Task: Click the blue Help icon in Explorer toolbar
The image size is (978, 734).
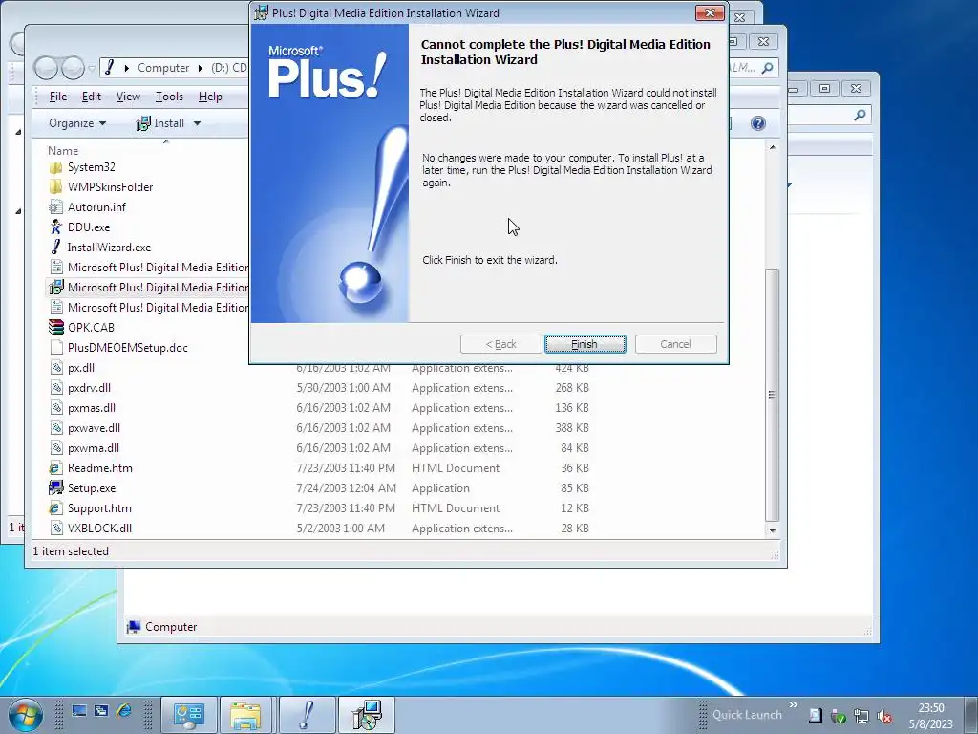Action: tap(757, 123)
